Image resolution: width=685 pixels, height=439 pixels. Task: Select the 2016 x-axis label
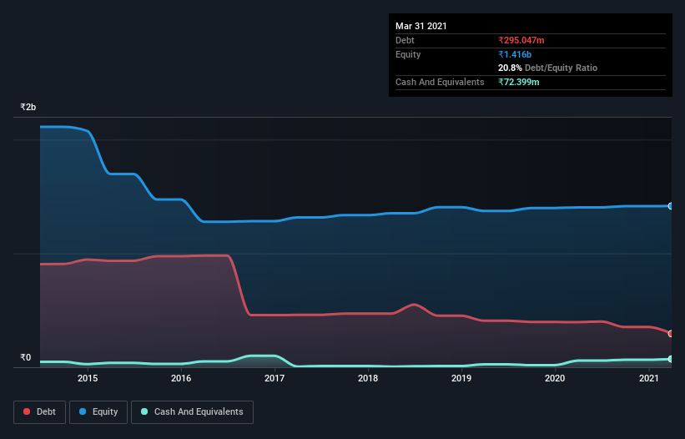coord(181,378)
